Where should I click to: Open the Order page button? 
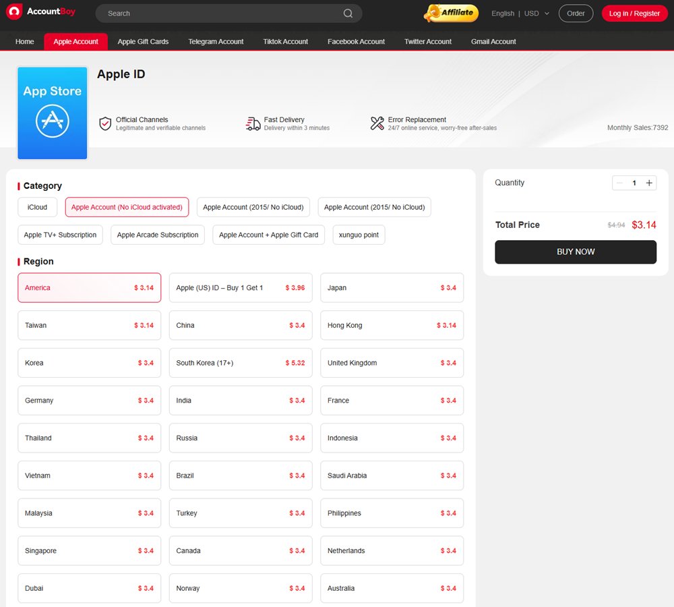point(576,13)
